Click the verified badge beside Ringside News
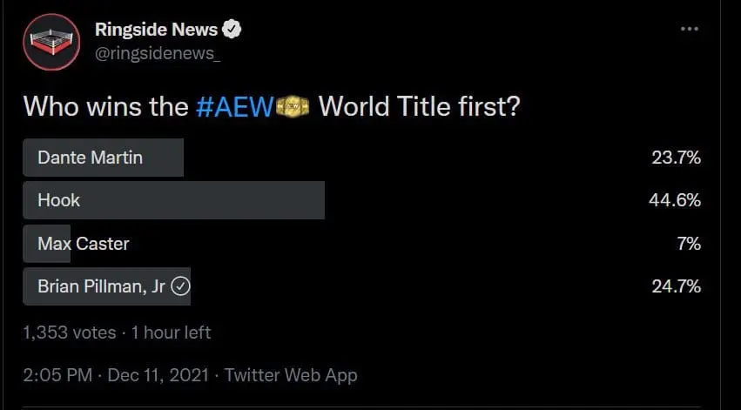 pos(231,29)
